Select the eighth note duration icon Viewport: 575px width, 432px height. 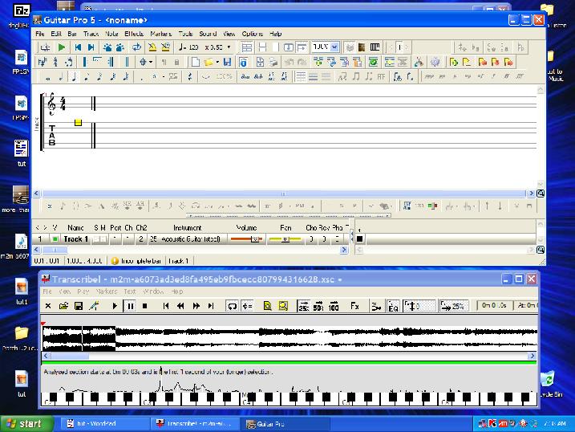[87, 77]
